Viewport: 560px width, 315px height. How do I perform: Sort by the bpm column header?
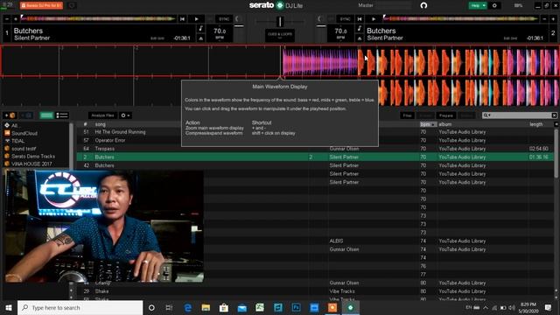click(428, 124)
